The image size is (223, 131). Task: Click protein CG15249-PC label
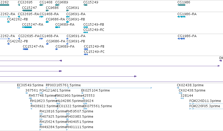point(94,52)
